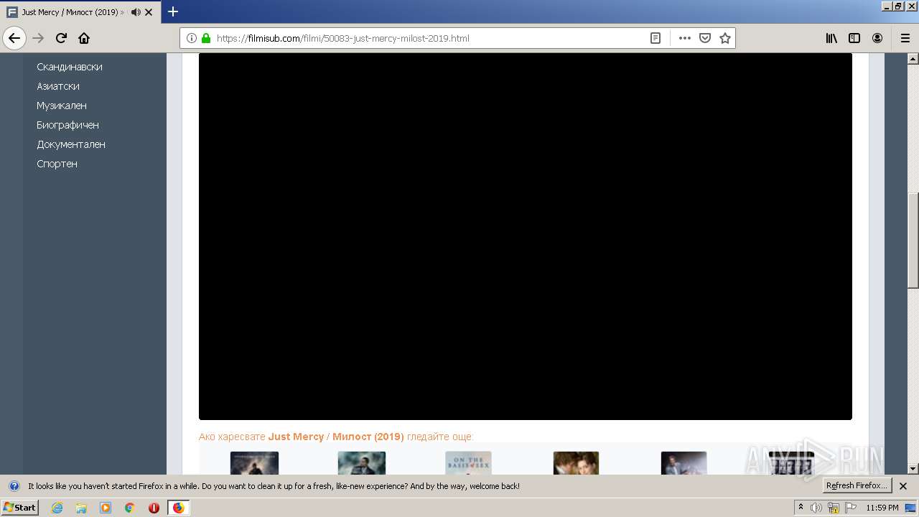
Task: Open the volume tray icon
Action: pos(816,508)
